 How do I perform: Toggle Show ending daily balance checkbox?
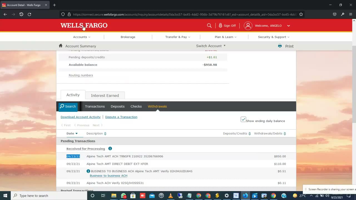coord(243,119)
